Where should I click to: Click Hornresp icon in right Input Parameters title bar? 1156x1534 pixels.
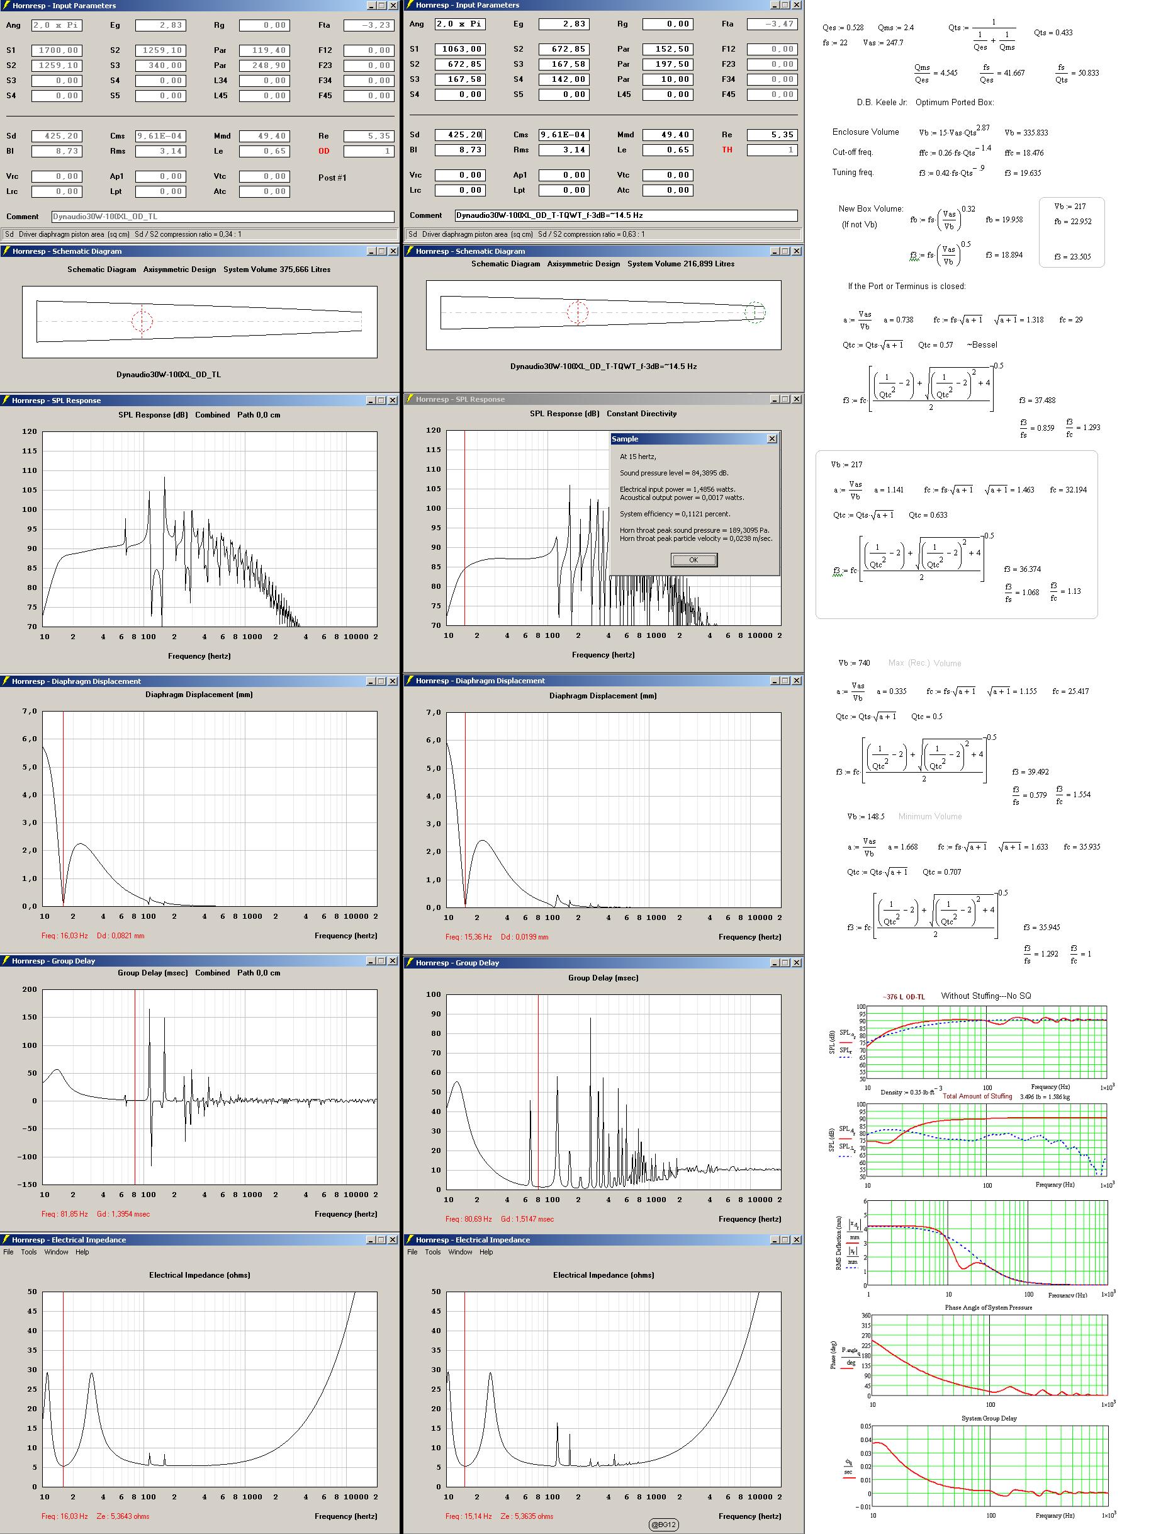pos(410,5)
